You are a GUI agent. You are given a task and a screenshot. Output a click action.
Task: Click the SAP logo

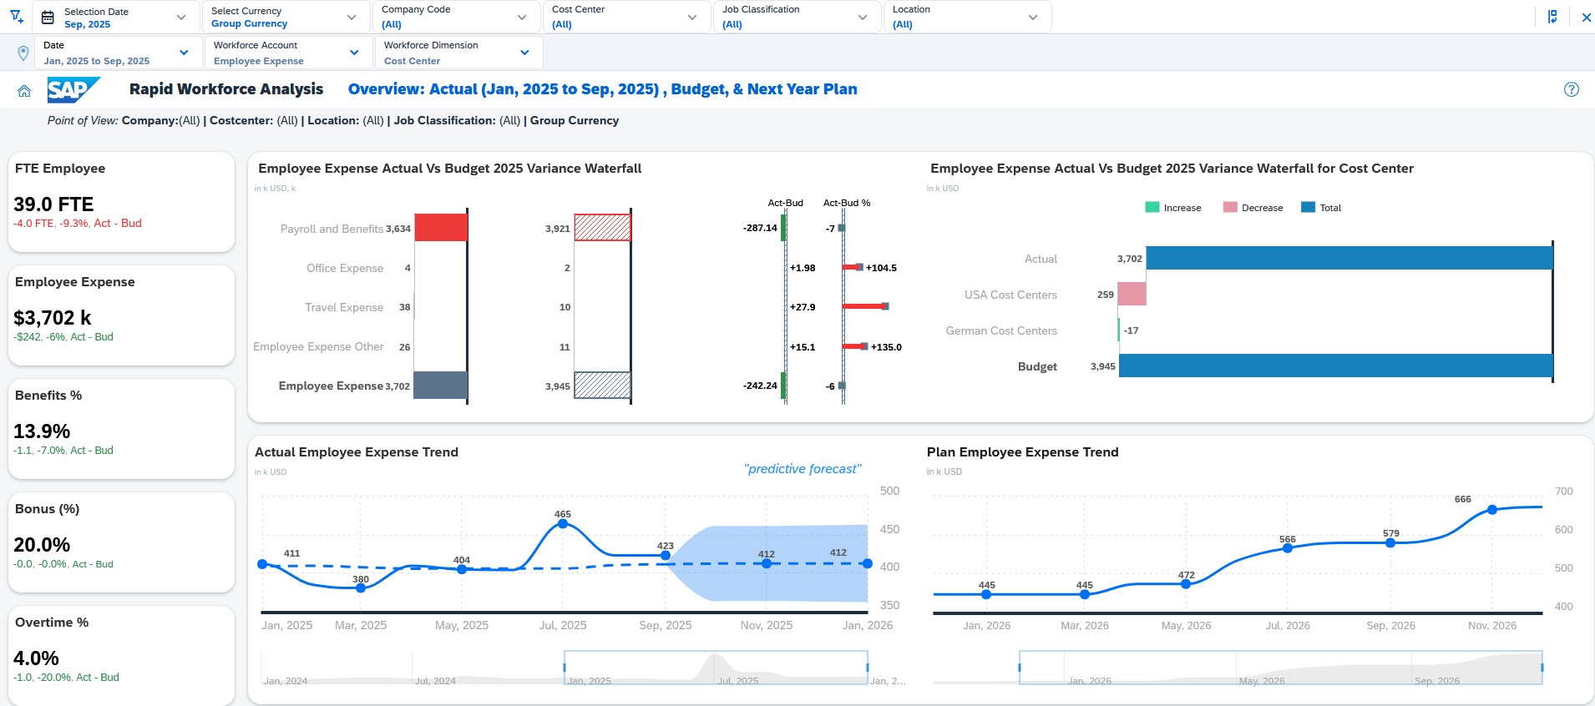click(x=73, y=90)
